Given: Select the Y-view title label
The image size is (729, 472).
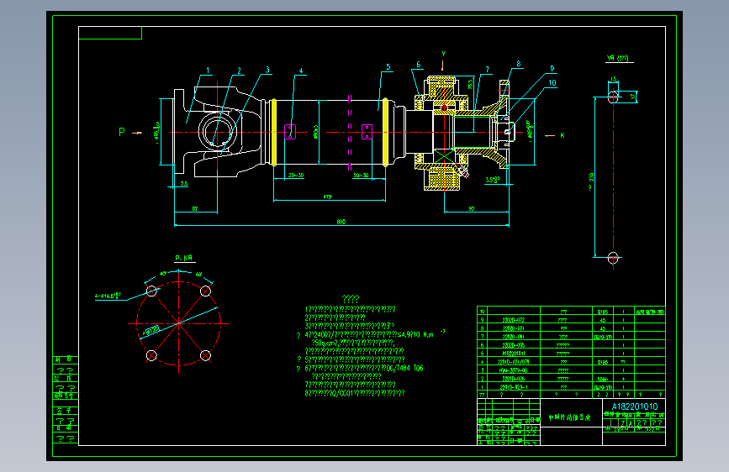Looking at the screenshot, I should pos(618,58).
